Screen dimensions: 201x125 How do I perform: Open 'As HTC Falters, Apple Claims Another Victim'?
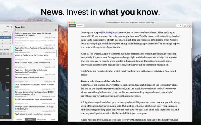(35, 64)
